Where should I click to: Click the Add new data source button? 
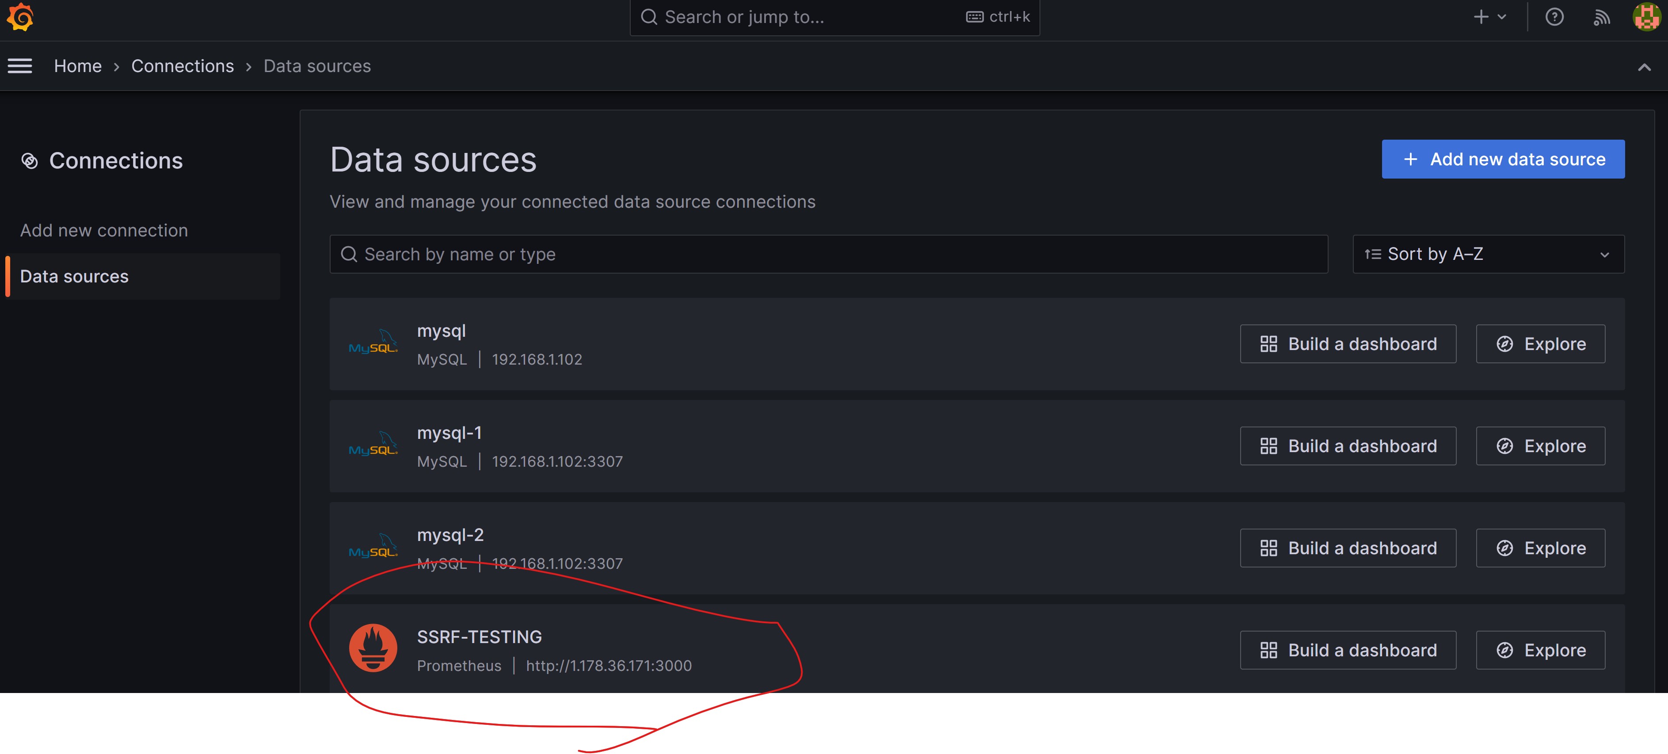pos(1503,160)
